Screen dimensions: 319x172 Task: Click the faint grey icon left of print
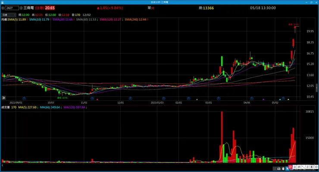tap(275, 169)
